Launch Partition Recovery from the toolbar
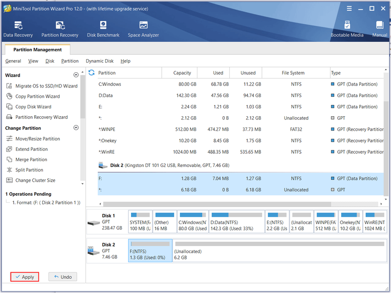The image size is (391, 293). click(60, 29)
